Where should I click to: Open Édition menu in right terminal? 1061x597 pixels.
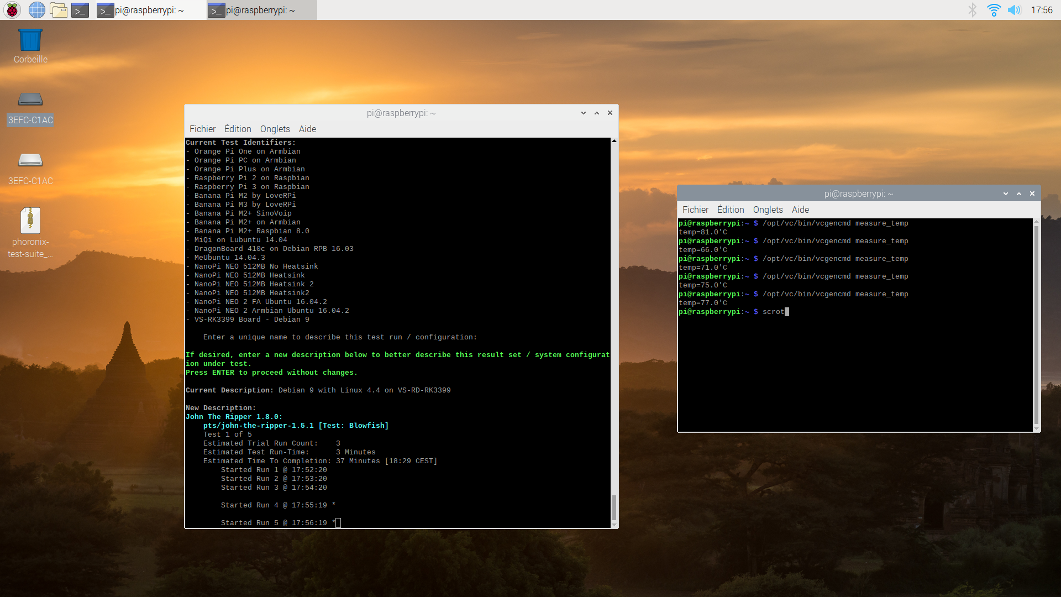(x=731, y=210)
